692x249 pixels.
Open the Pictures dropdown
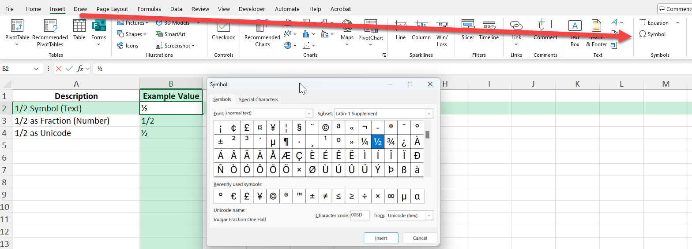tap(147, 22)
